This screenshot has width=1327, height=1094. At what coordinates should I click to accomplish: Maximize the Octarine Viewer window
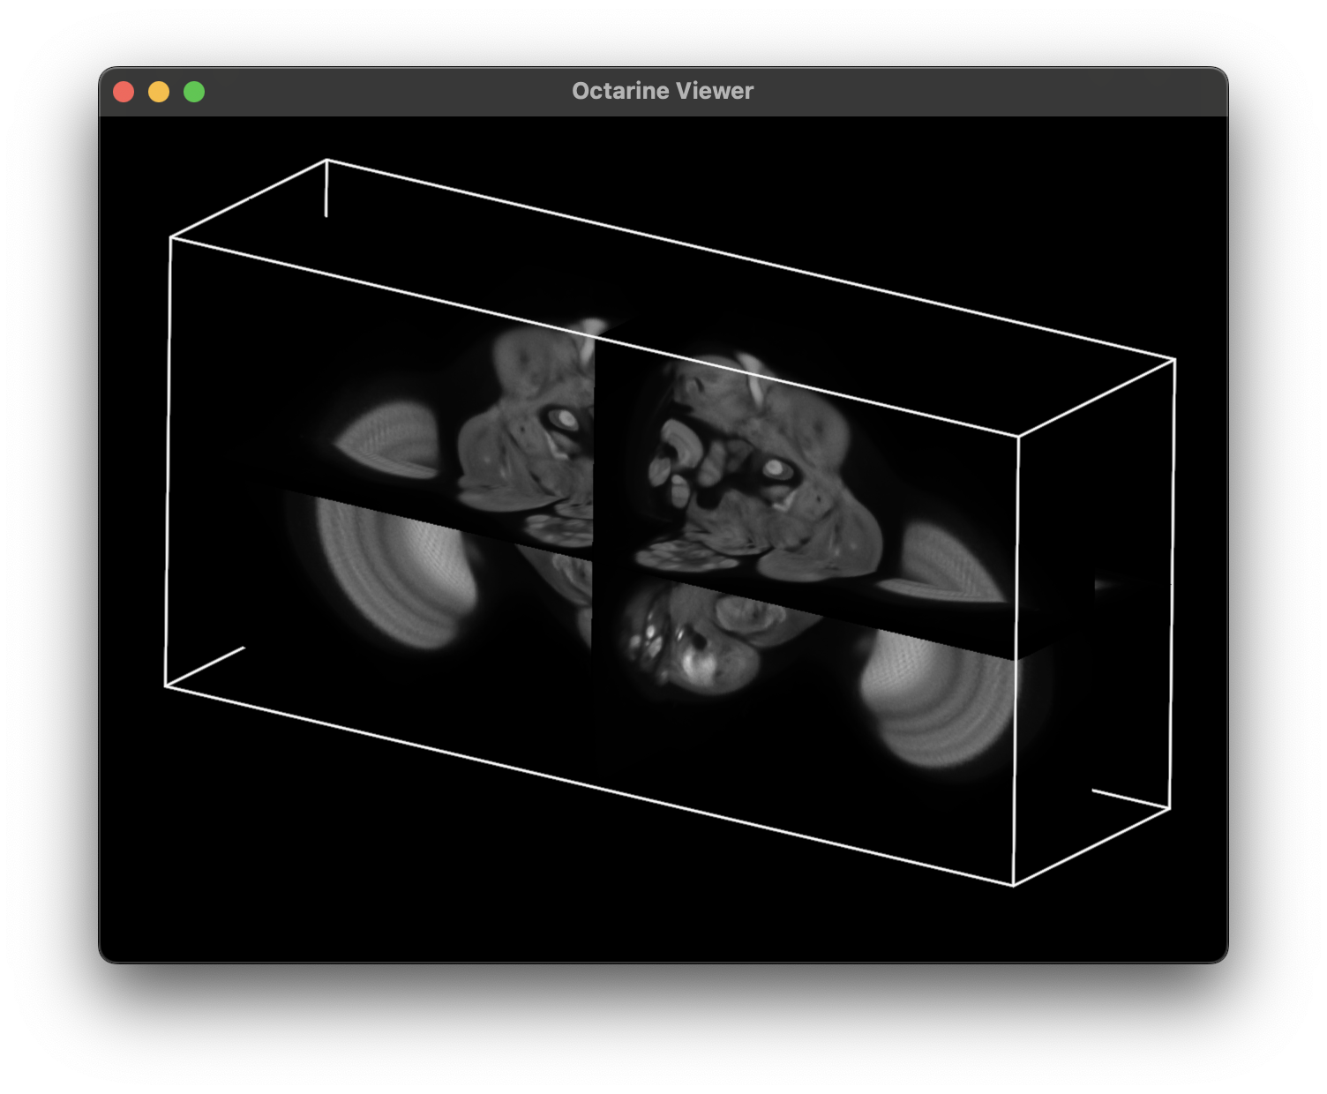point(194,92)
